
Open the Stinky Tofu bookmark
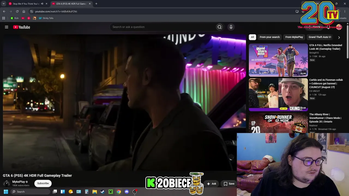(46, 18)
